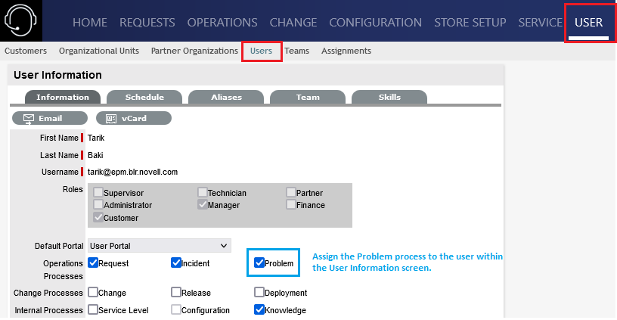Open the Users submenu item
This screenshot has height=320, width=617.
point(261,51)
